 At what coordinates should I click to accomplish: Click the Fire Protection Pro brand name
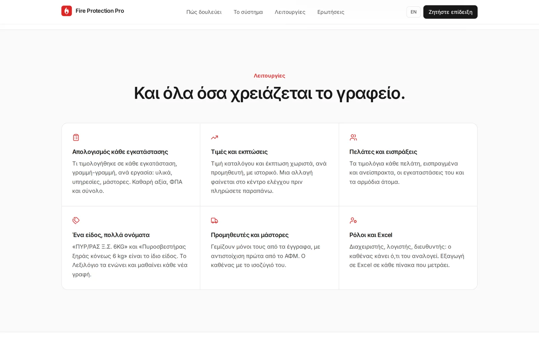click(100, 11)
